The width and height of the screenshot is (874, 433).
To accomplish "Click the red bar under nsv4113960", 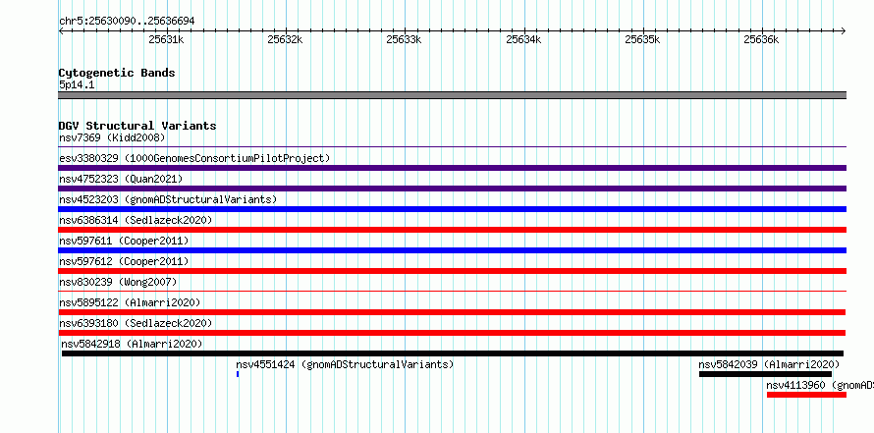I will (x=806, y=395).
